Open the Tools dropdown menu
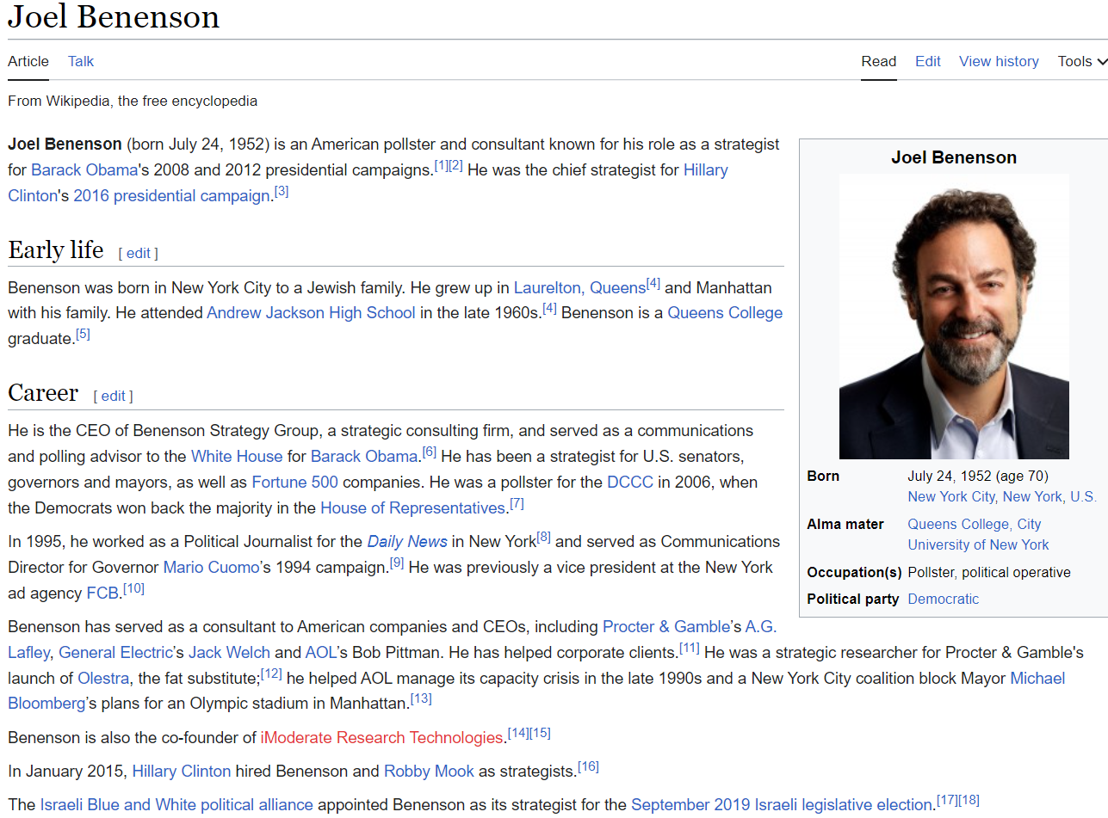 [1082, 61]
